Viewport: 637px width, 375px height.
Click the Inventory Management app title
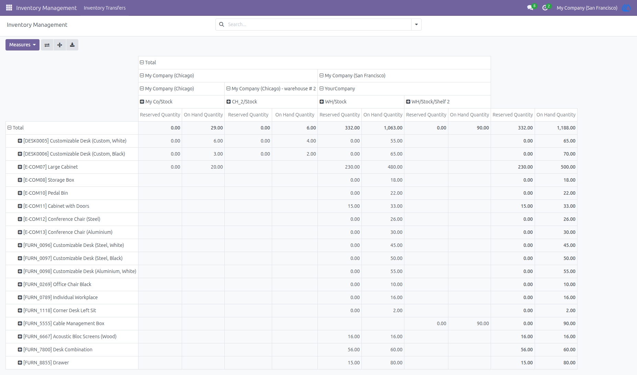click(x=46, y=8)
